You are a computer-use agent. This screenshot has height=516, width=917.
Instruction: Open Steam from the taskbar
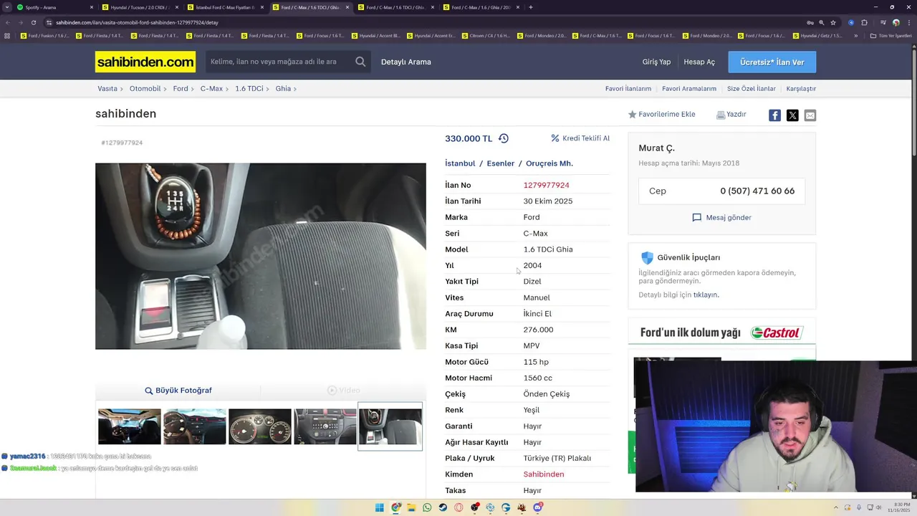(443, 507)
